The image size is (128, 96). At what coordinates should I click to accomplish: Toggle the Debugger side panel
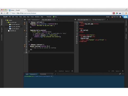click(126, 37)
